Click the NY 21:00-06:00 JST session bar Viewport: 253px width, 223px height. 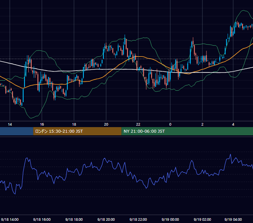pos(187,131)
